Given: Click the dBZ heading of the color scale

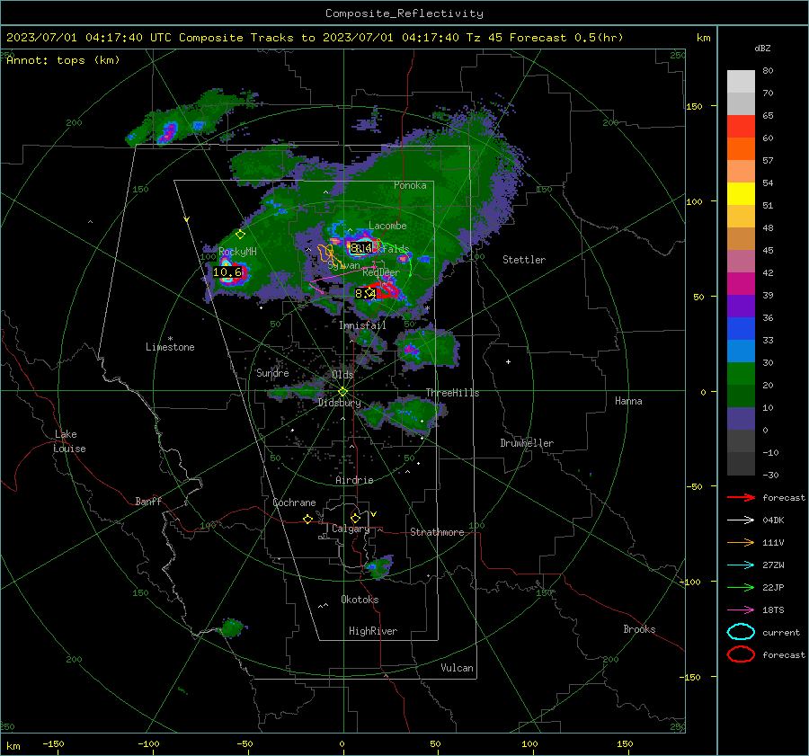Looking at the screenshot, I should click(762, 49).
